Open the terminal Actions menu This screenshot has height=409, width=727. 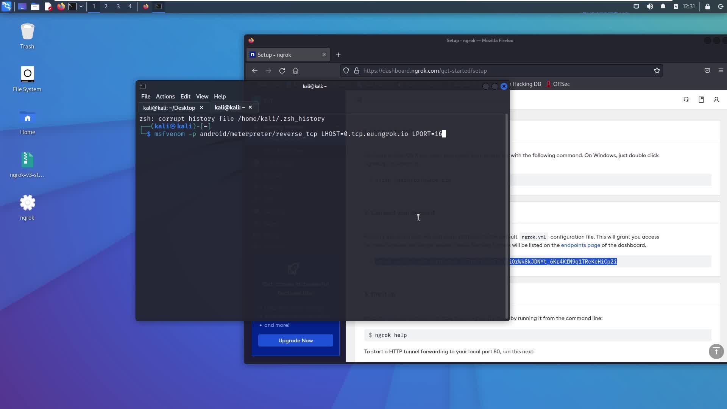coord(165,97)
